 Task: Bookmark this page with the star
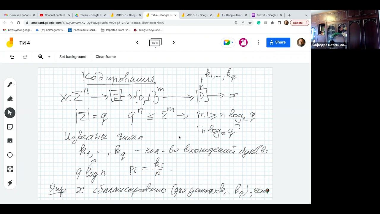[250, 23]
